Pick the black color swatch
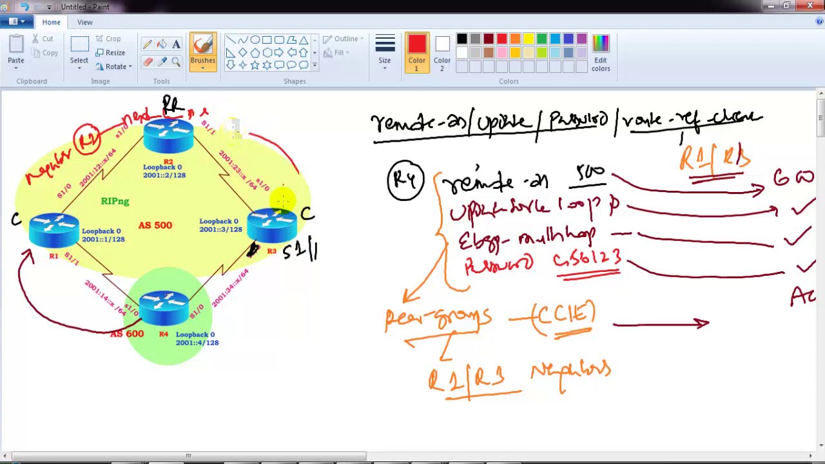The image size is (825, 464). pos(462,39)
